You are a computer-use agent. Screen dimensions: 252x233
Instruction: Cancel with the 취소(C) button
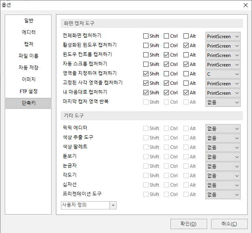pos(229,224)
